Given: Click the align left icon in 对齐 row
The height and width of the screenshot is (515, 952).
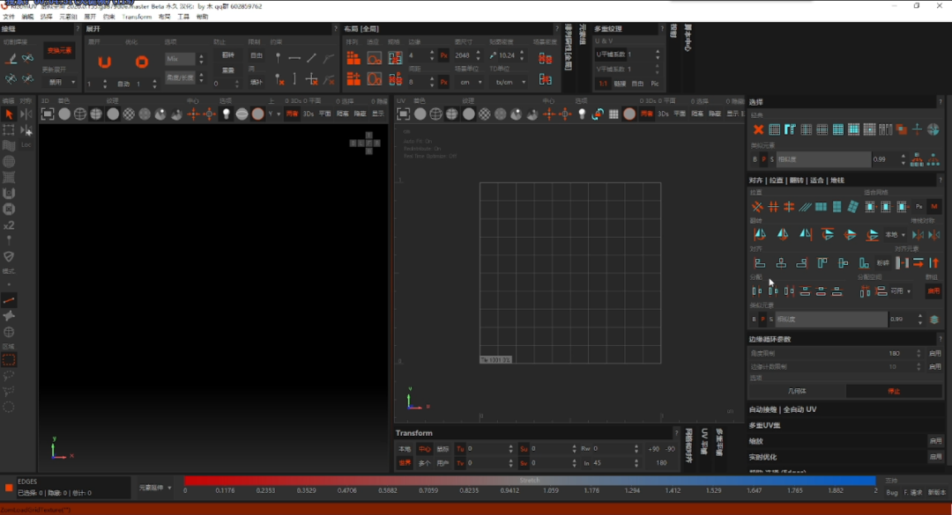Looking at the screenshot, I should [760, 262].
